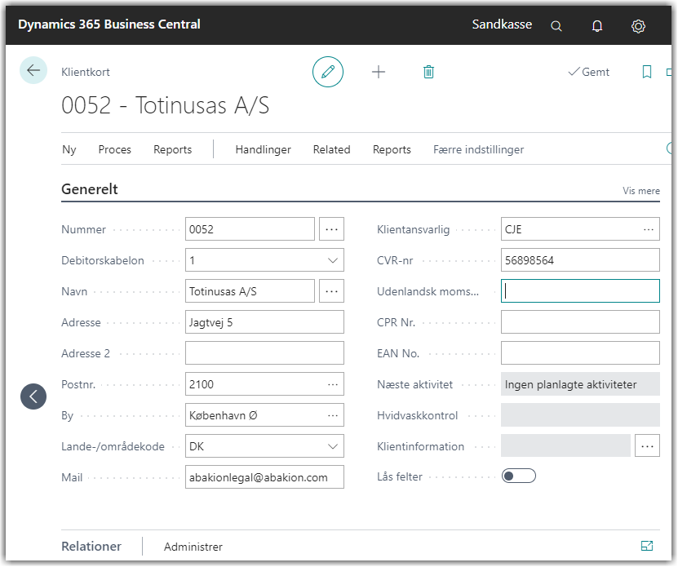Collapse the Generelt section heading
678x567 pixels.
point(90,189)
